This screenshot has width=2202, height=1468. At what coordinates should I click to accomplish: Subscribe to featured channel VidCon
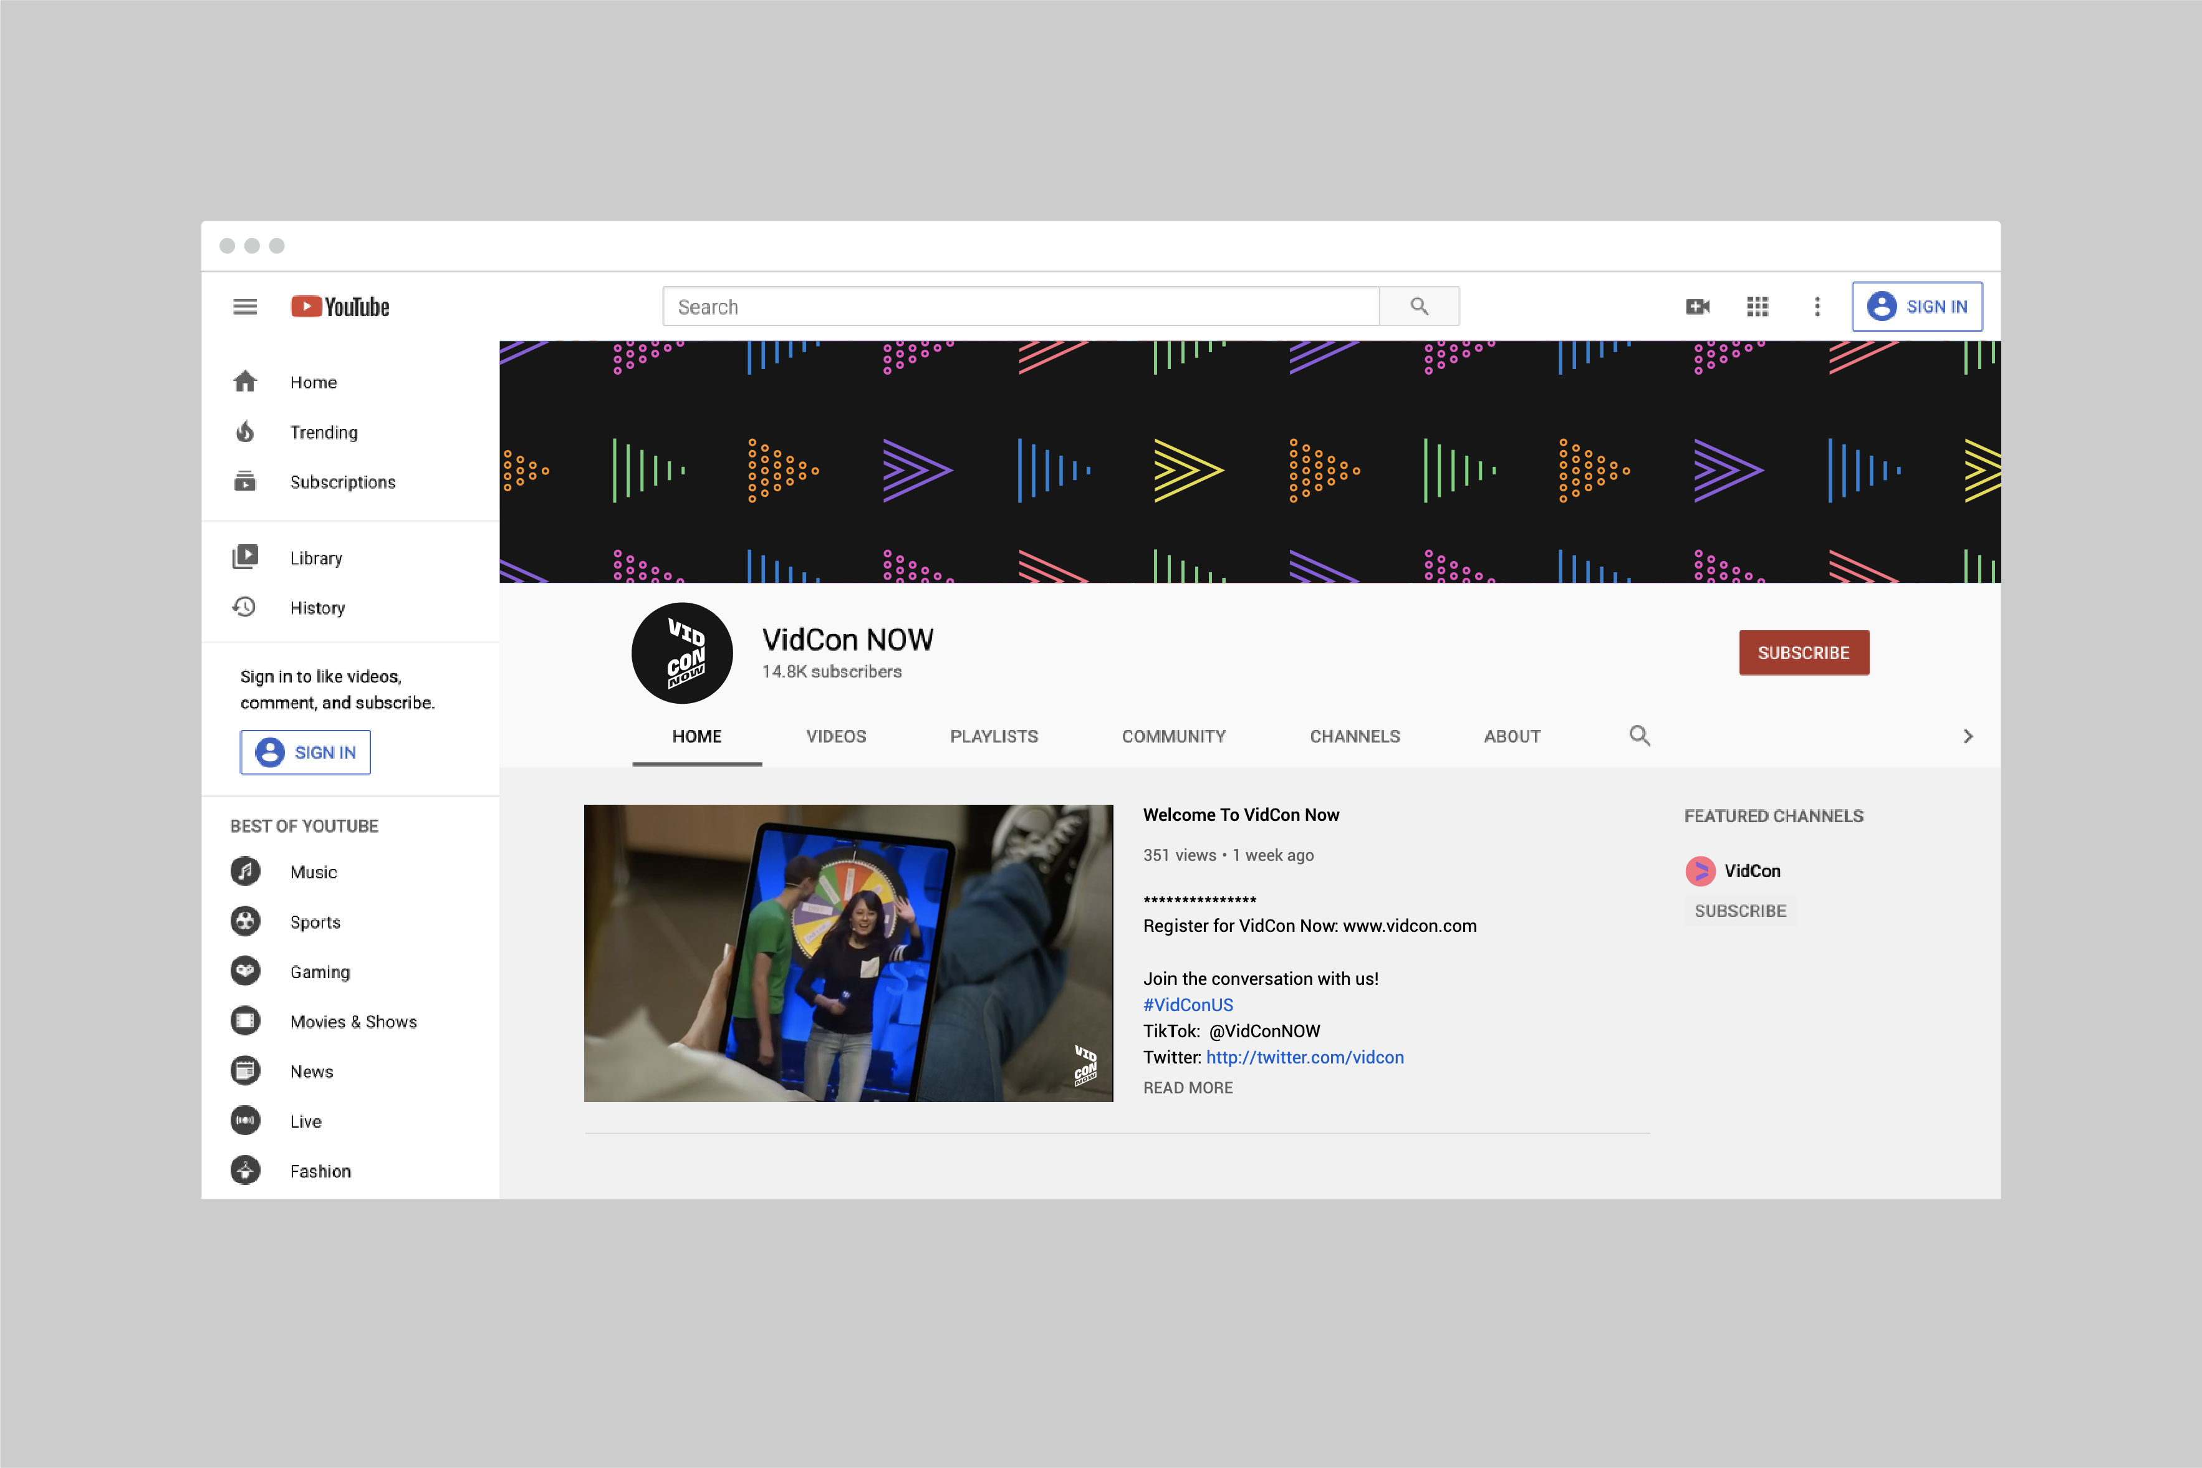1739,911
